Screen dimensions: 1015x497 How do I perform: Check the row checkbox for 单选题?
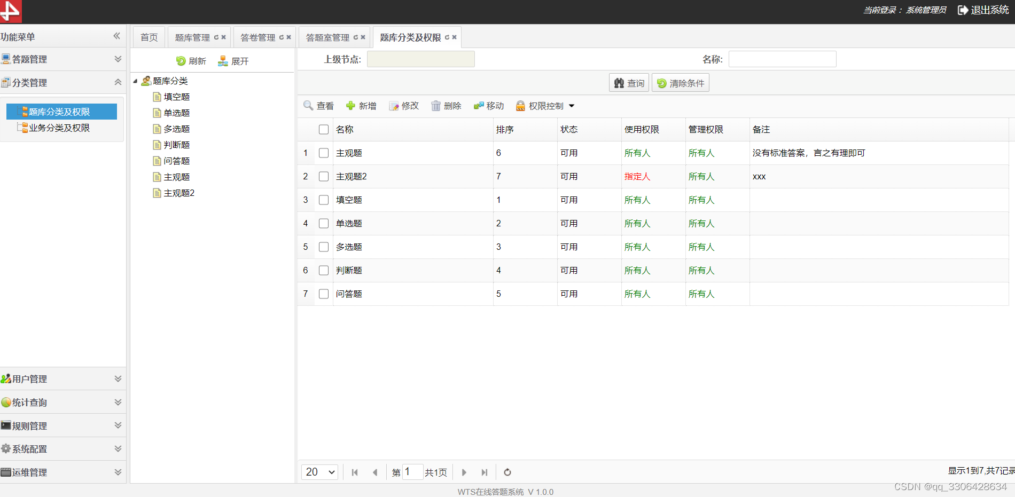(324, 223)
